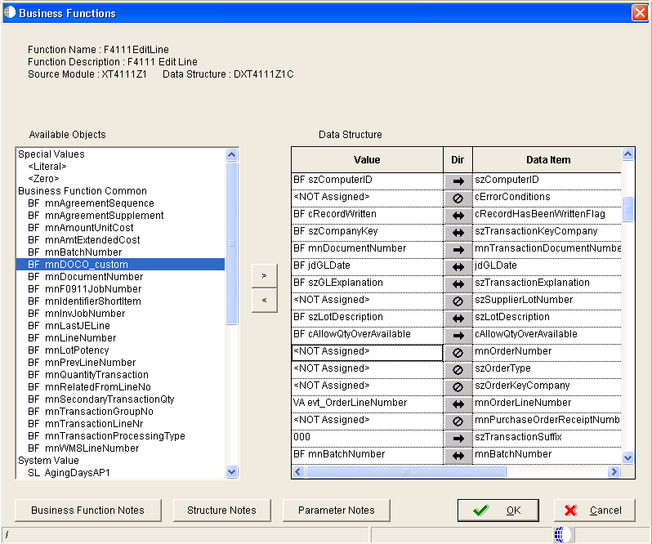Click Dir column header

458,160
